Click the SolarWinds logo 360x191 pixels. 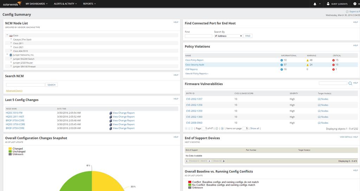[x=12, y=4]
